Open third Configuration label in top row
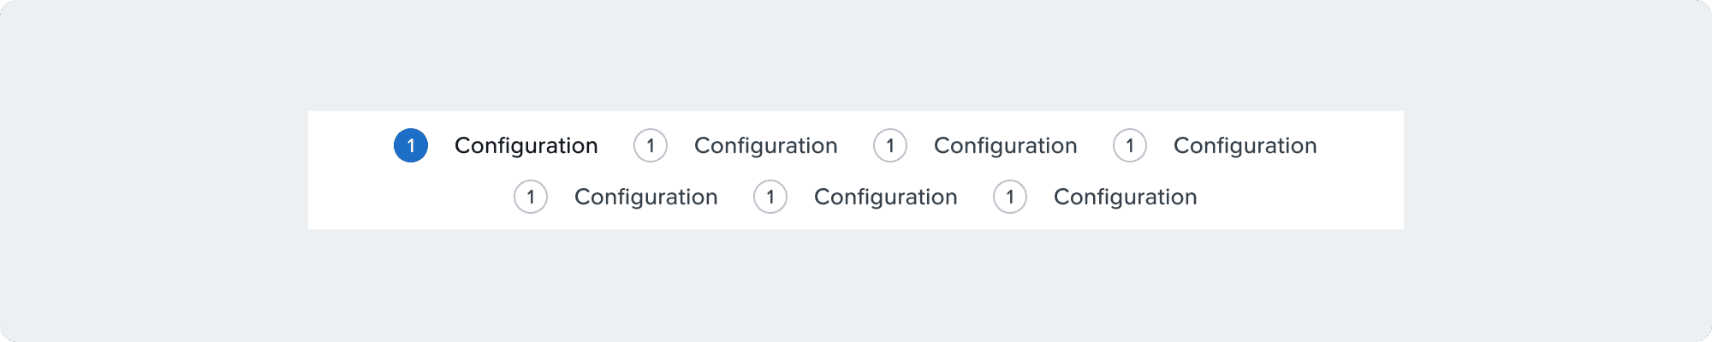 1005,145
